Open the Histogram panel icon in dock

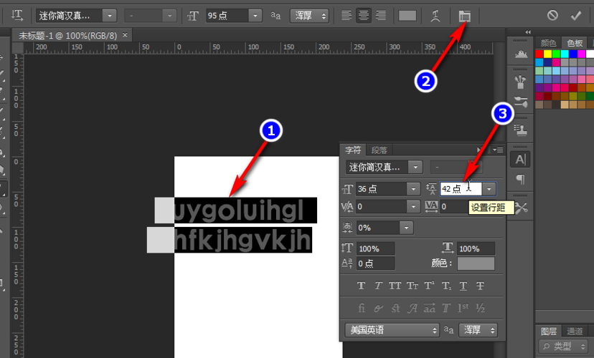tap(521, 54)
